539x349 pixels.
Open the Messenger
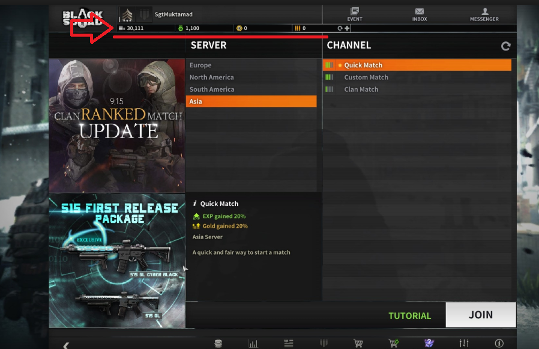(484, 14)
